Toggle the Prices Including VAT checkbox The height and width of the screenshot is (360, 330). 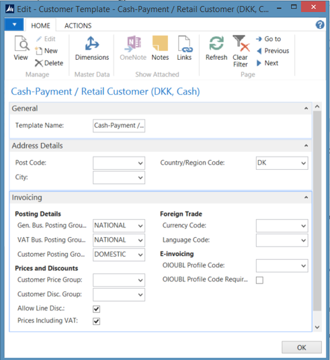click(x=97, y=321)
